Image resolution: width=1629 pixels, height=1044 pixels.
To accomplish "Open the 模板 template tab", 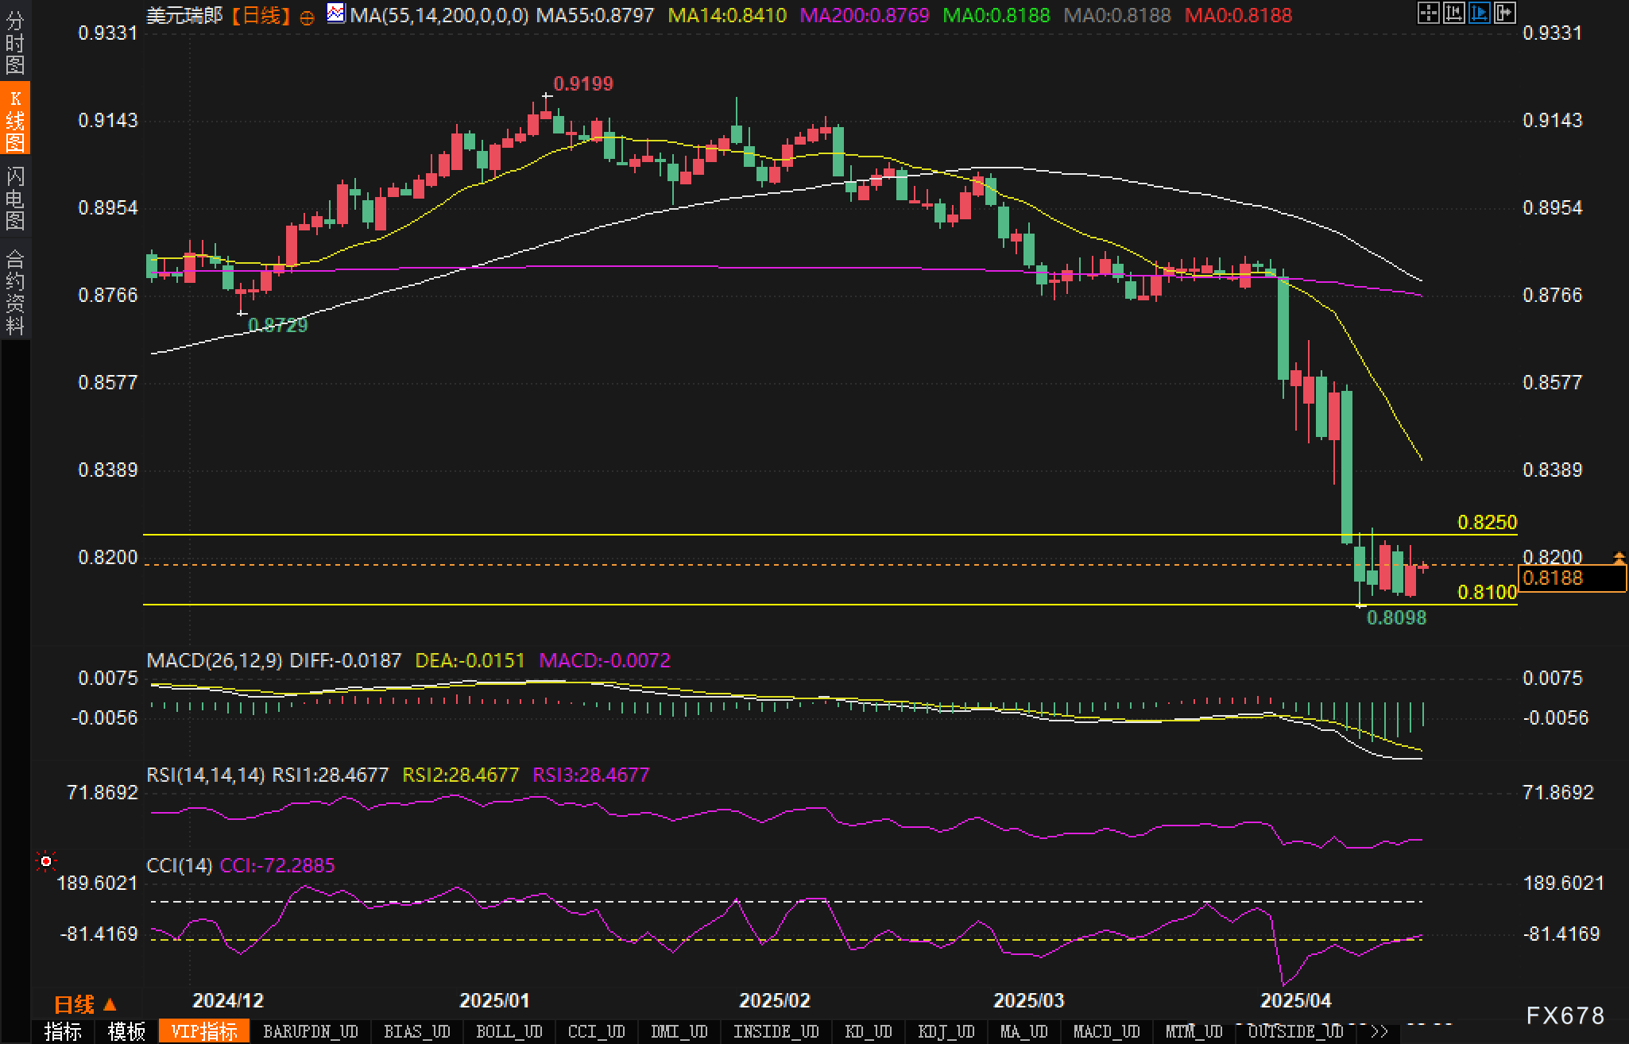I will pyautogui.click(x=126, y=1031).
